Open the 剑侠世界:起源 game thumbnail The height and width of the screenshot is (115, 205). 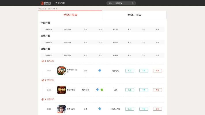coord(61,71)
